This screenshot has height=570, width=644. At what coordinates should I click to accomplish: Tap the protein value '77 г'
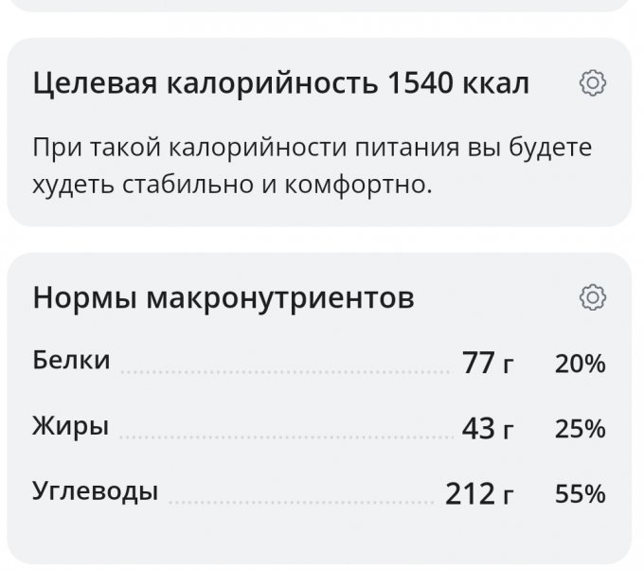pyautogui.click(x=488, y=364)
